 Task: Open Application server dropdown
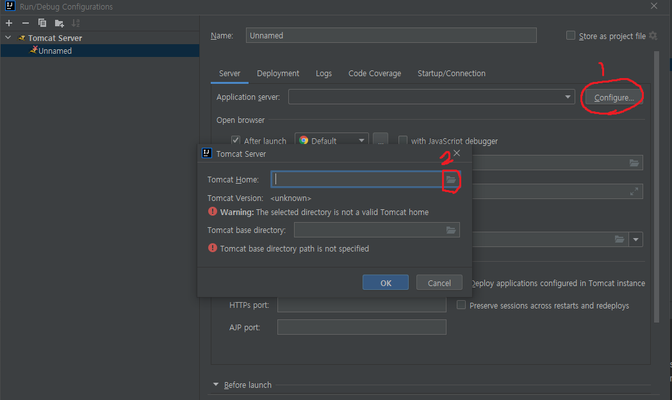pyautogui.click(x=568, y=97)
